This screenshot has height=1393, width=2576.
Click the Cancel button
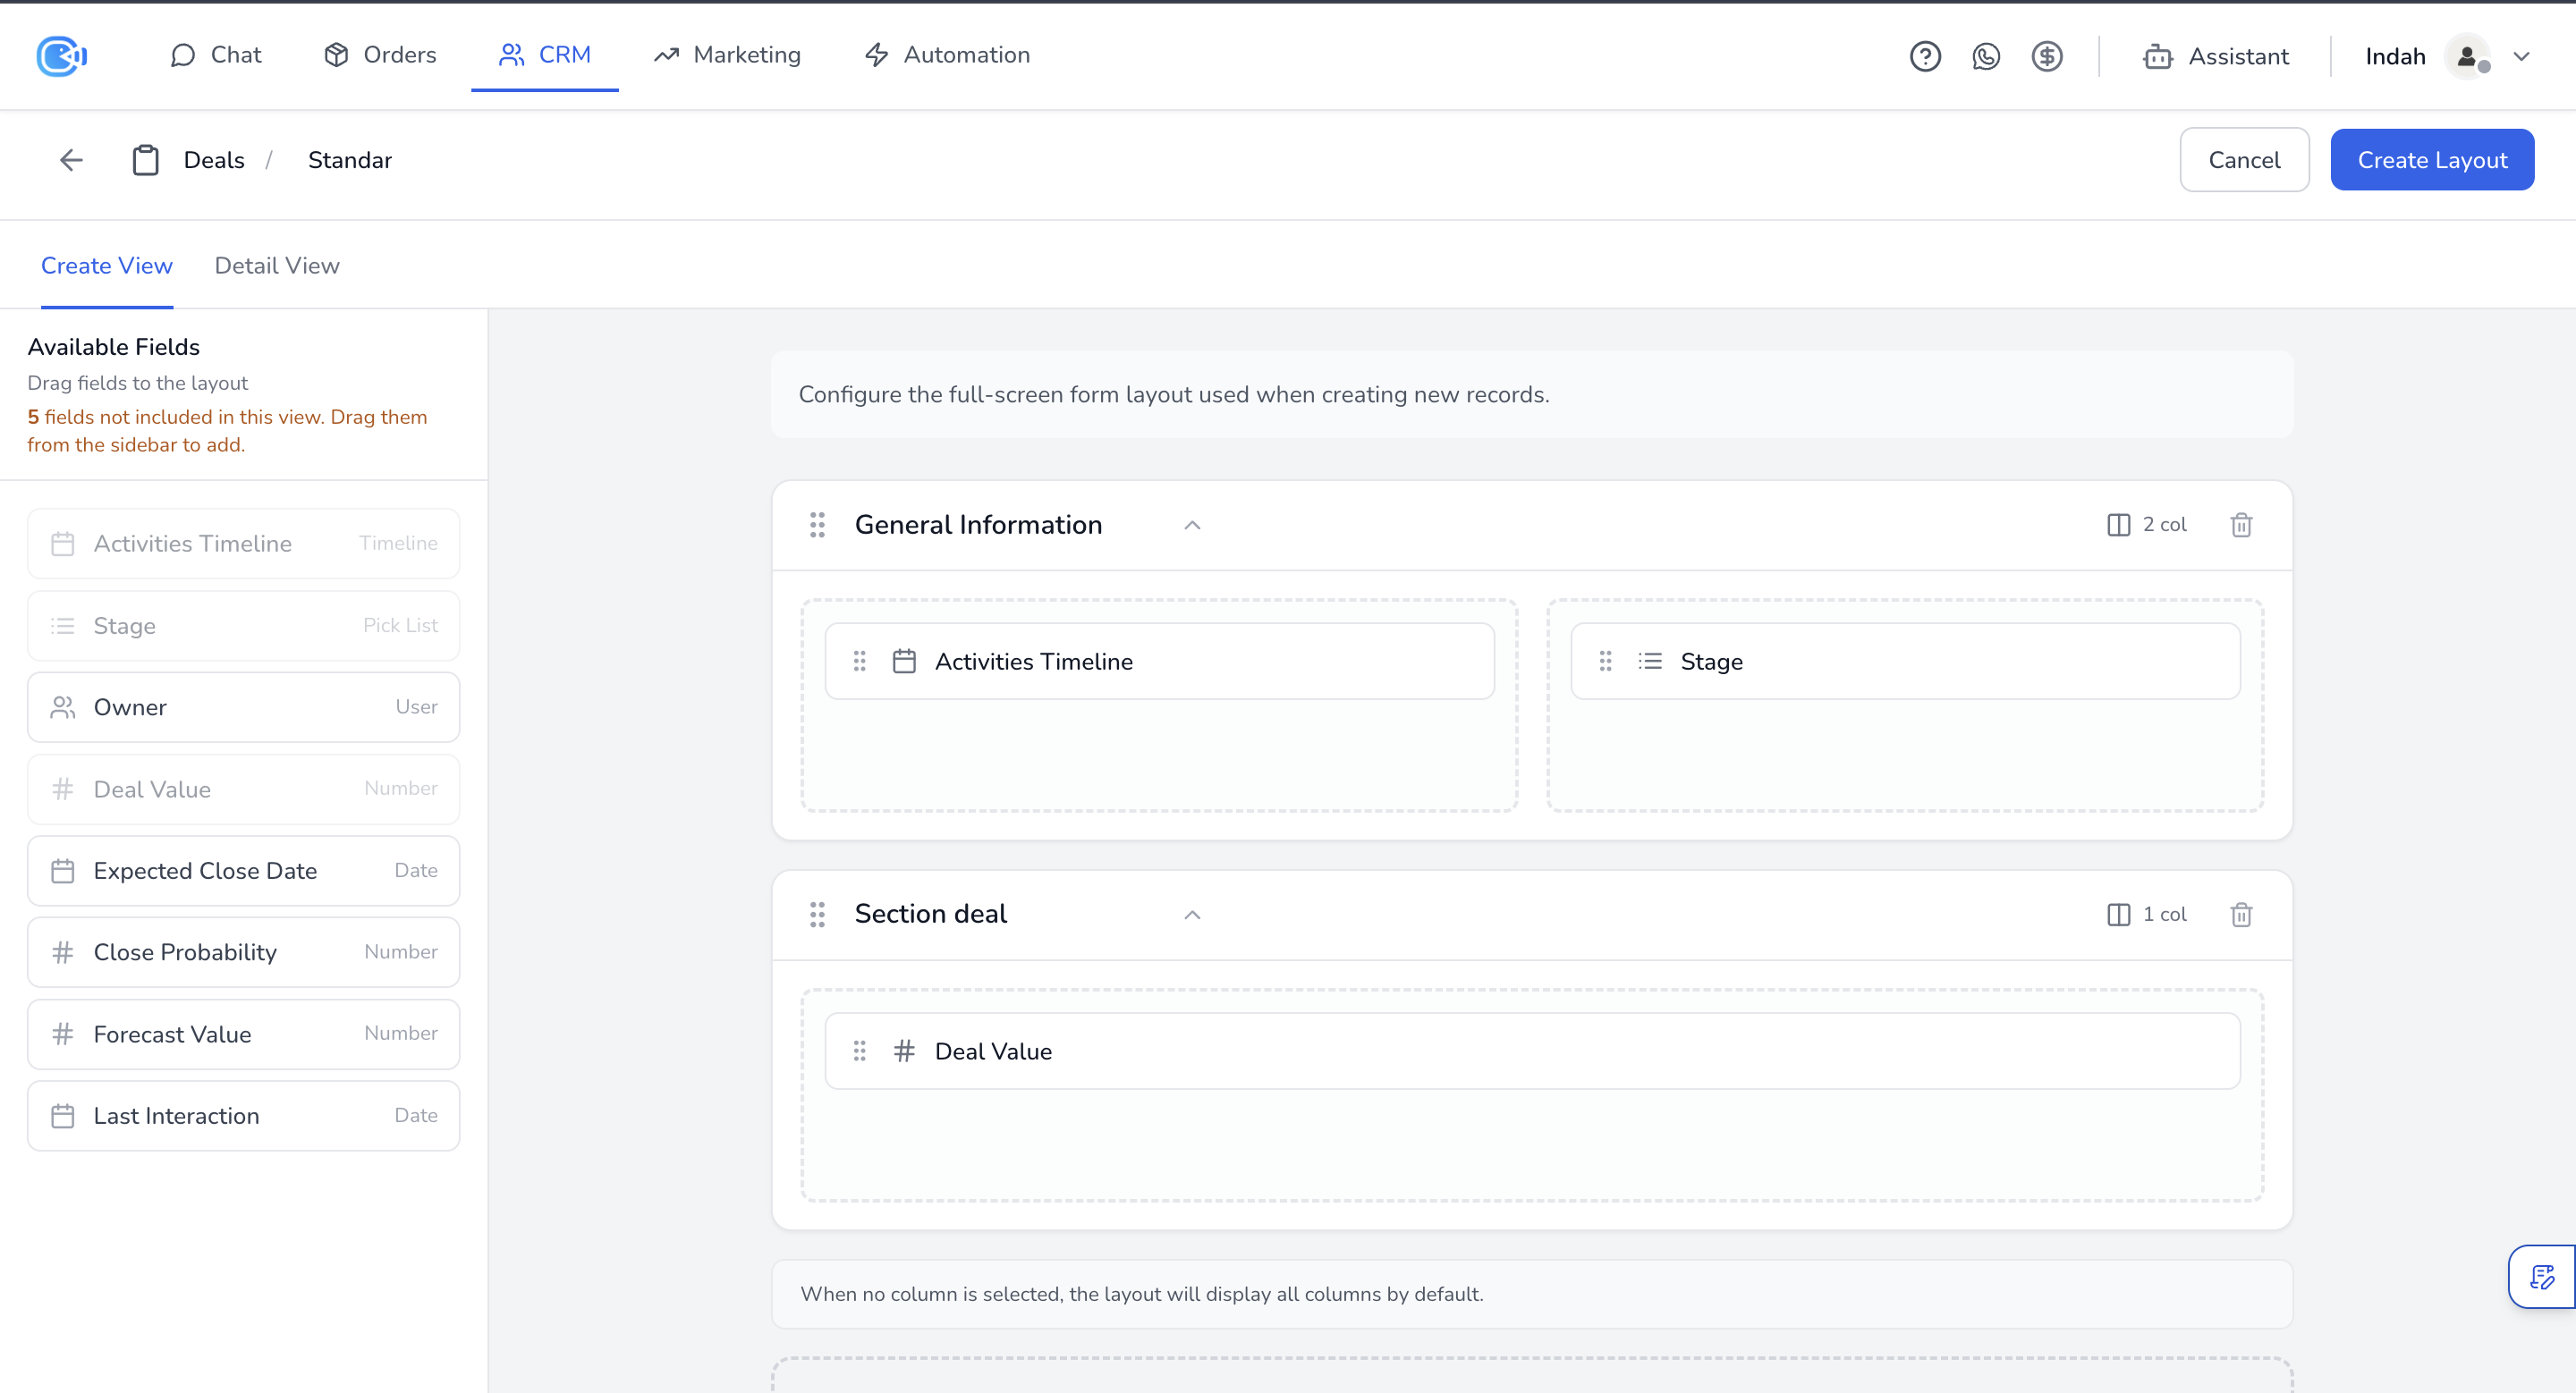(x=2243, y=160)
